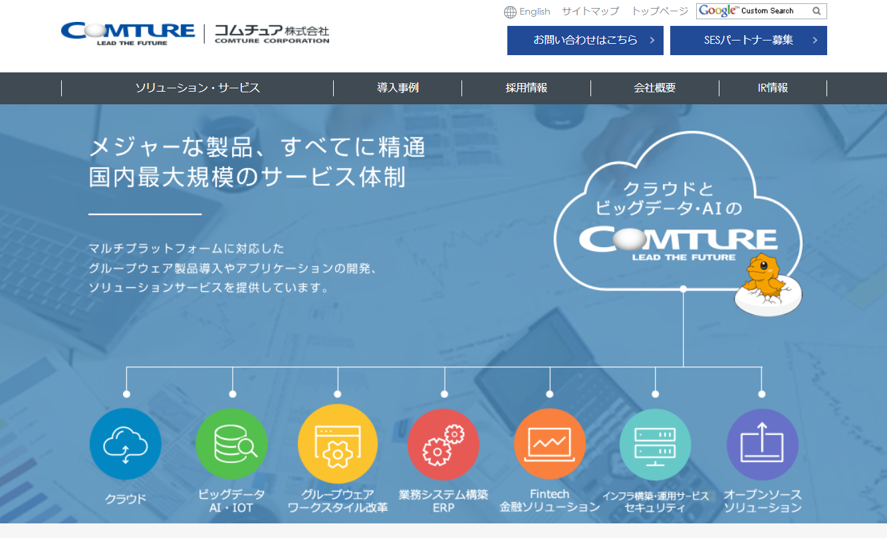The image size is (887, 538).
Task: Click 業務システム構築 ERP label
Action: pyautogui.click(x=443, y=501)
